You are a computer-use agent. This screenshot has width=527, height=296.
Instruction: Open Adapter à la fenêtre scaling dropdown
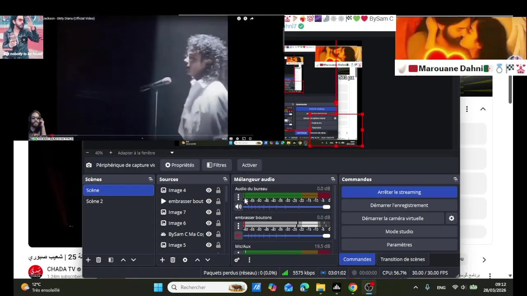coord(146,153)
